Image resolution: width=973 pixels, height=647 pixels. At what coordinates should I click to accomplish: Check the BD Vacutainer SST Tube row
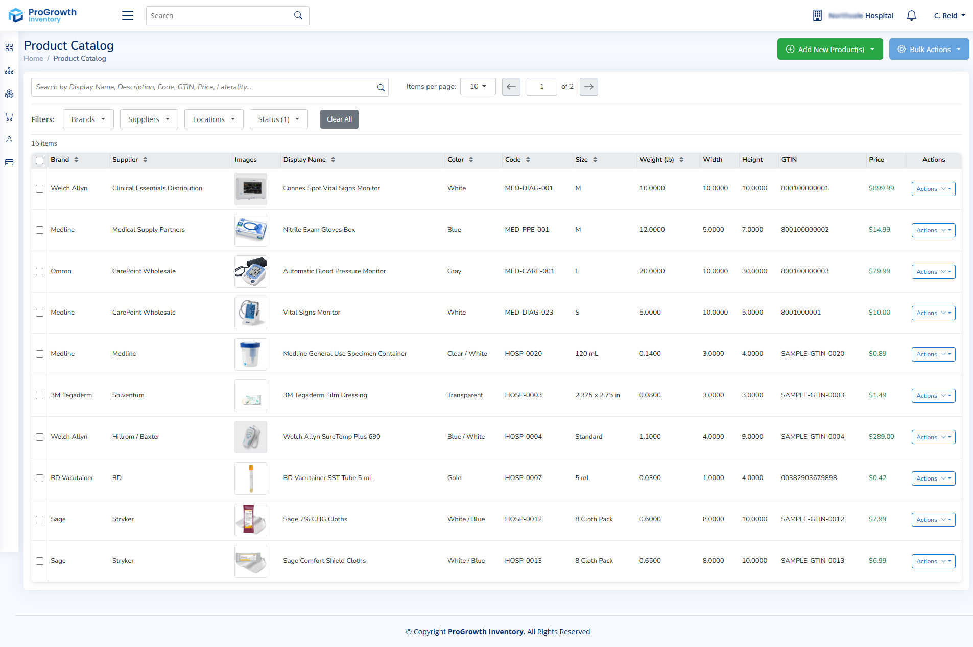pyautogui.click(x=40, y=478)
